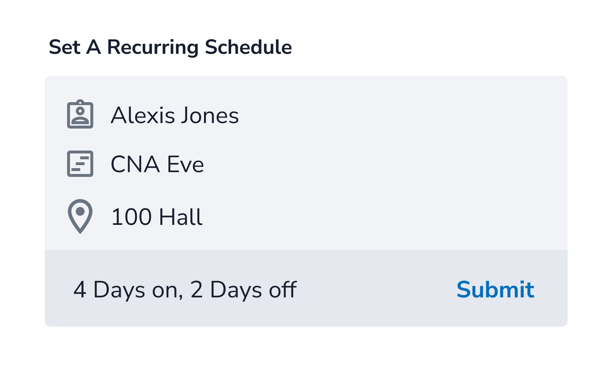Click the word Alexis in employee name
612x371 pixels.
pyautogui.click(x=143, y=115)
